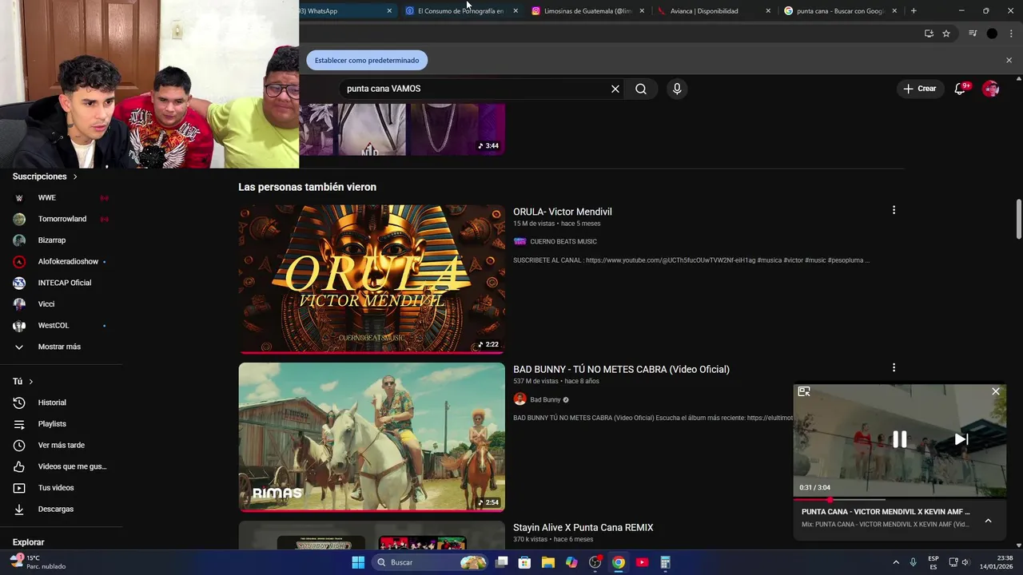Close the Avianca tab
Viewport: 1023px width, 575px height.
[768, 11]
